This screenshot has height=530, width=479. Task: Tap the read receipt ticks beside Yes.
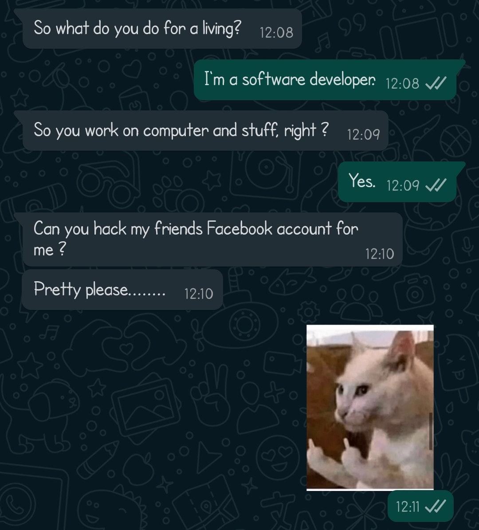pyautogui.click(x=436, y=185)
